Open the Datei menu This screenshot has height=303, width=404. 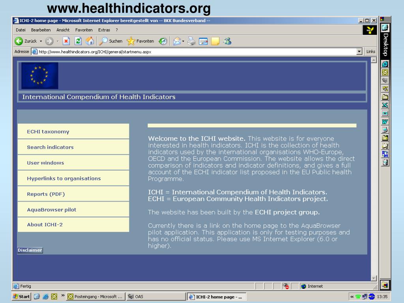(x=21, y=30)
